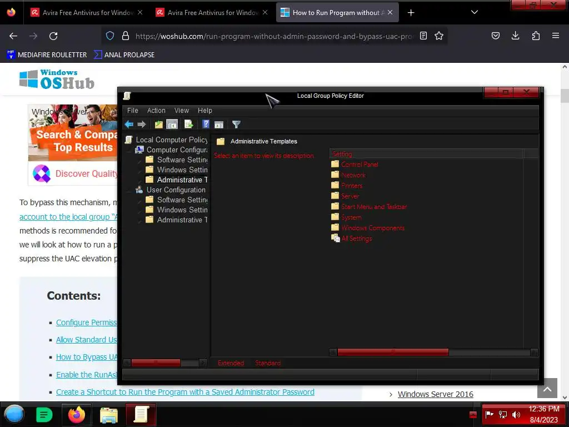Click the site security padlock icon
569x427 pixels.
pyautogui.click(x=126, y=36)
